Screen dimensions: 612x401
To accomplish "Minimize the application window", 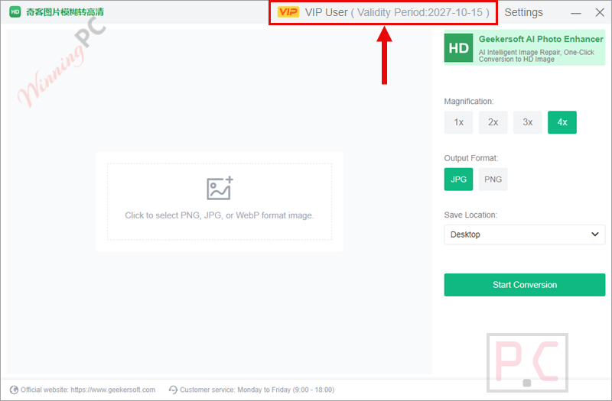I will click(576, 13).
